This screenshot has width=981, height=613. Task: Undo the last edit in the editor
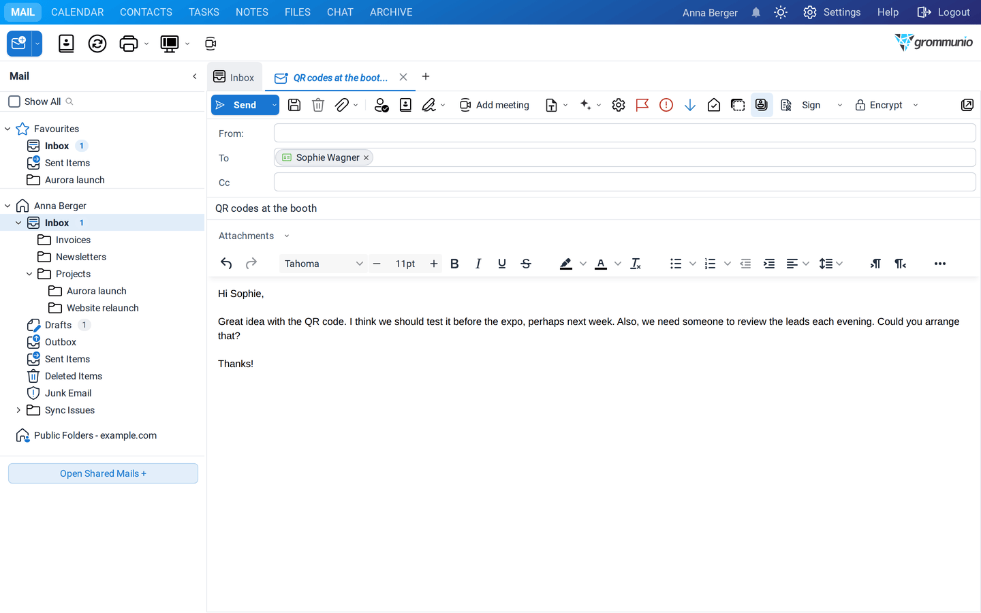226,264
